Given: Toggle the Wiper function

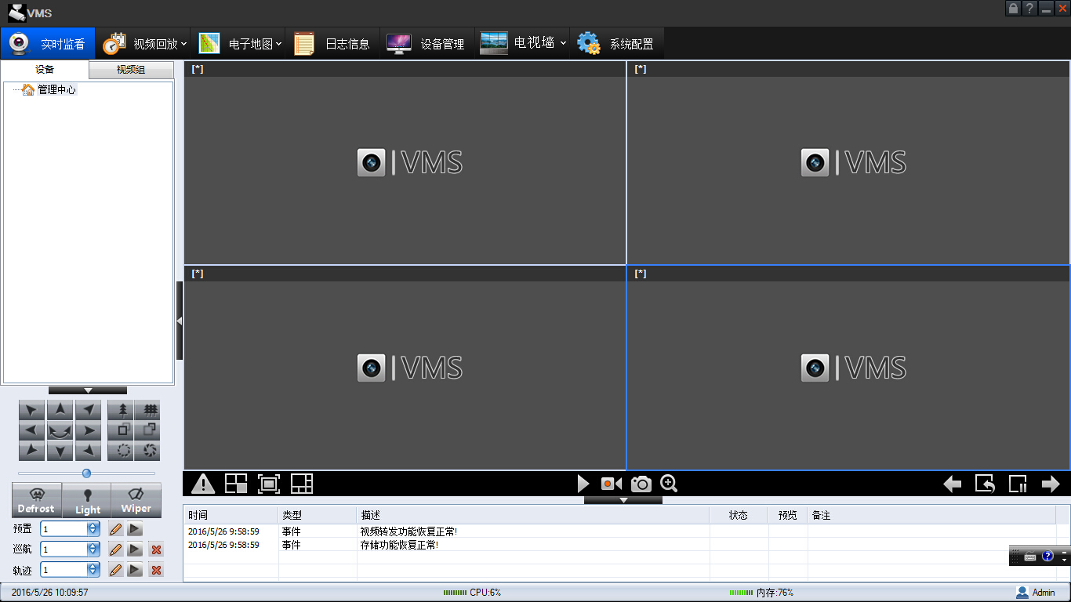Looking at the screenshot, I should (136, 500).
